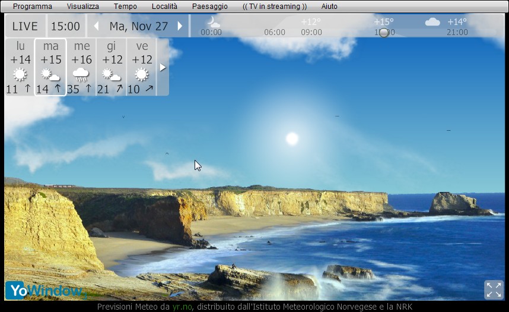Viewport: 509px width, 312px height.
Task: Click the 09:00 mark on timeline
Action: [x=311, y=32]
